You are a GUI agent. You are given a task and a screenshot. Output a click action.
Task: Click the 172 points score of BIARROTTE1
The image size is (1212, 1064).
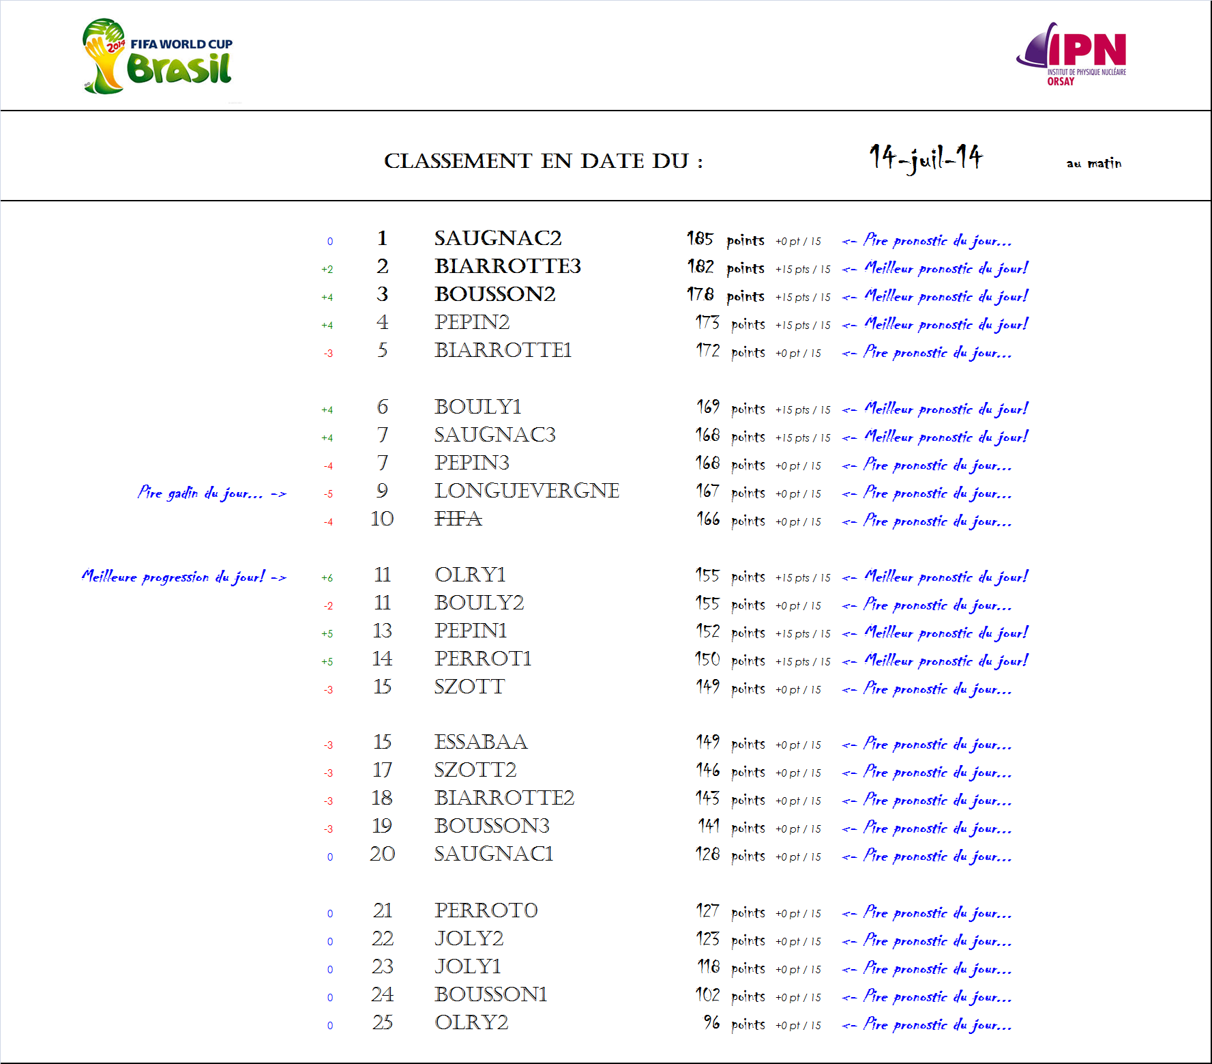(x=730, y=351)
